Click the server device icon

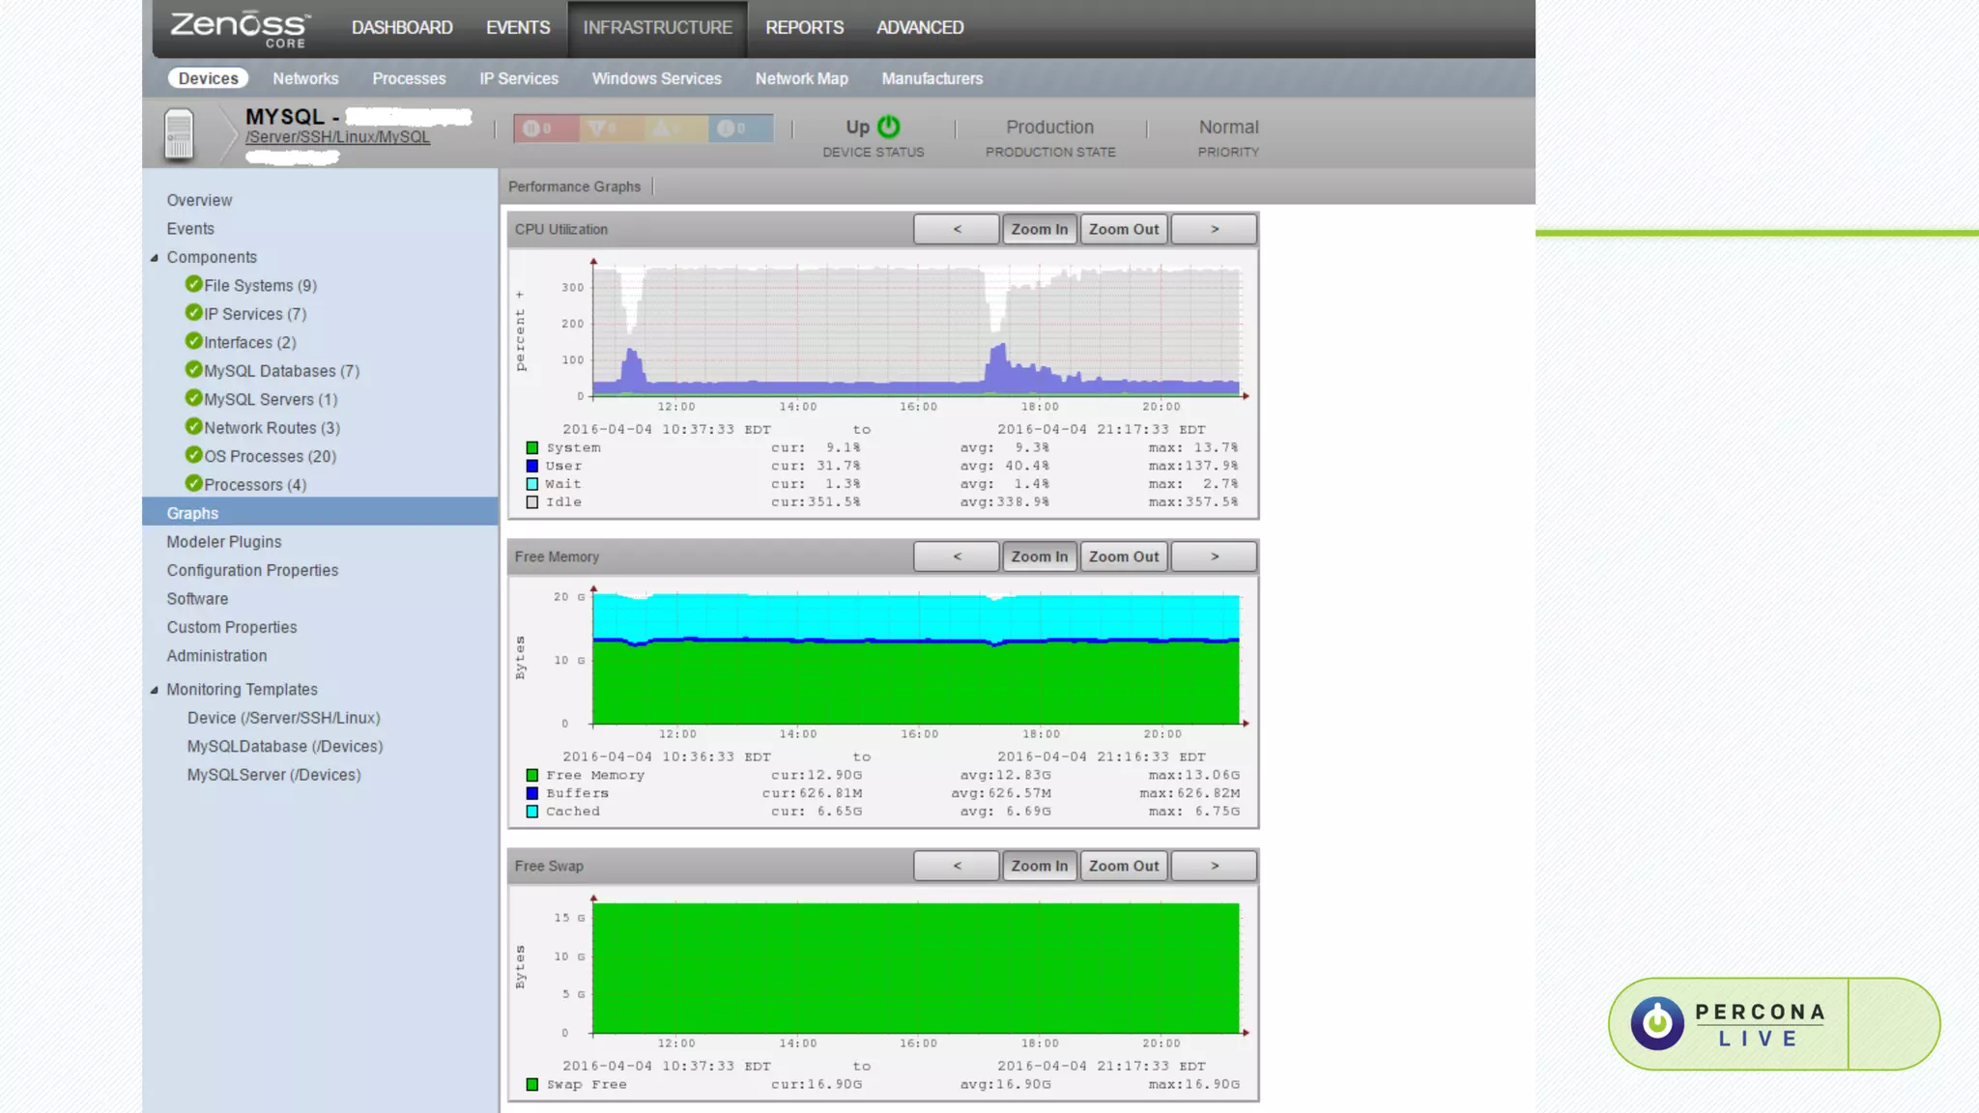(x=179, y=133)
